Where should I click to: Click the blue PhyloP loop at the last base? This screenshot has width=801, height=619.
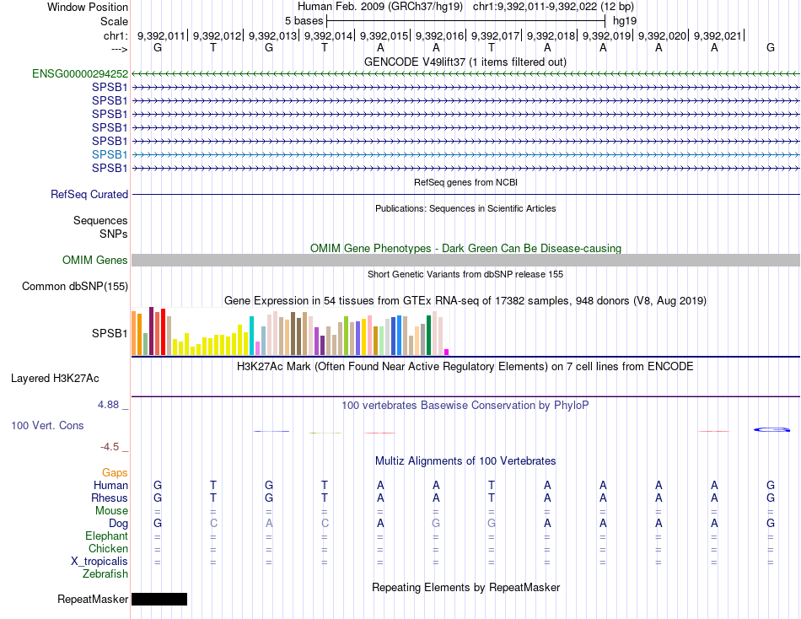771,429
